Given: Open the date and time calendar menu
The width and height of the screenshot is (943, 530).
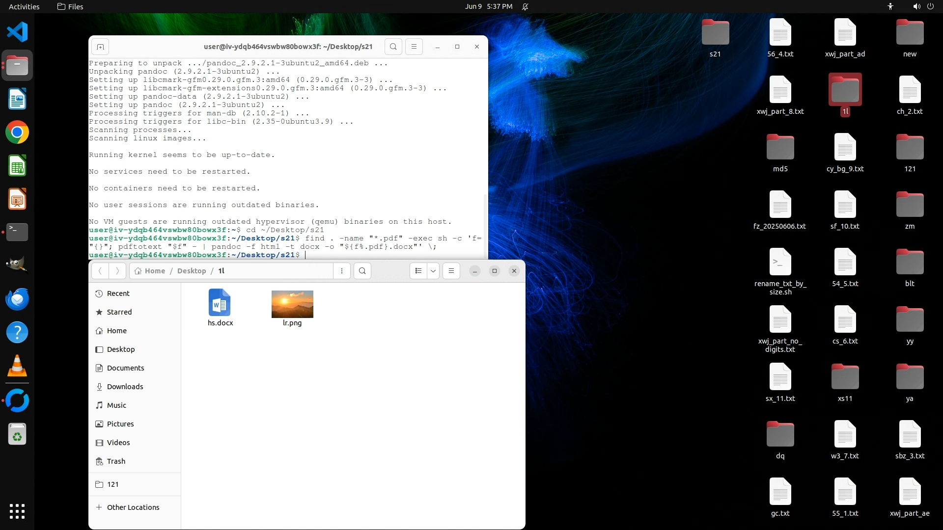Looking at the screenshot, I should [x=488, y=6].
